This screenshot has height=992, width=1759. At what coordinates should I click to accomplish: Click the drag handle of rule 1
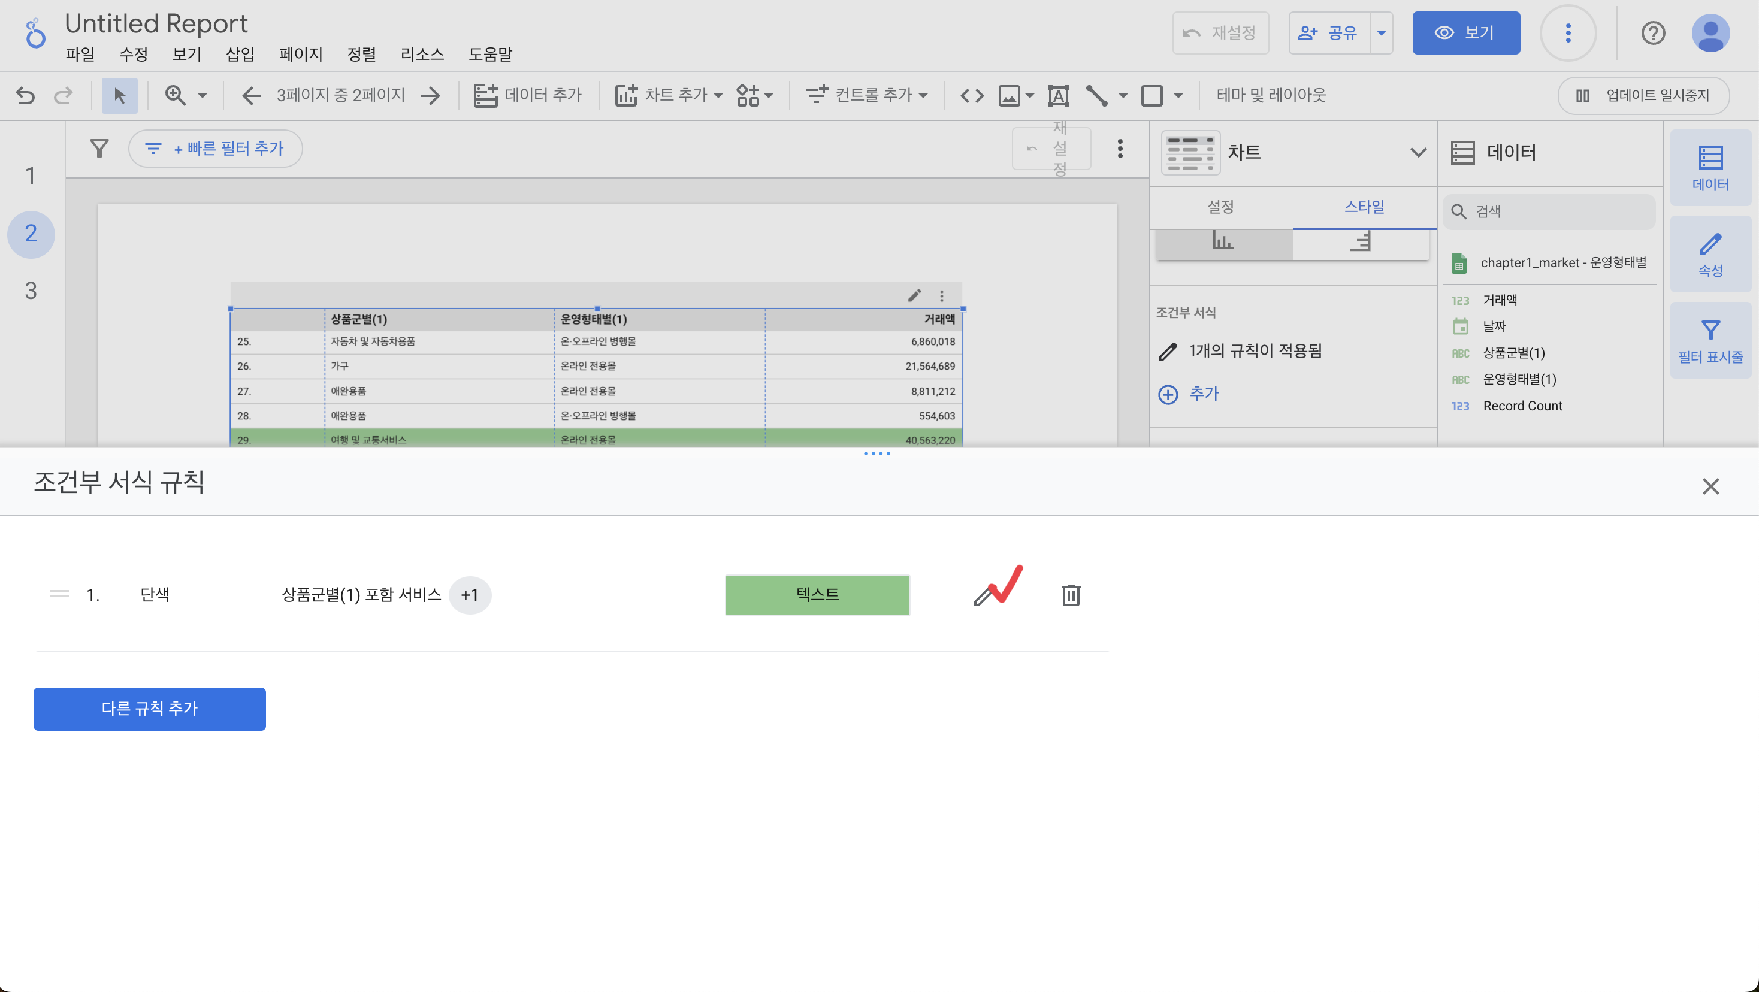59,595
